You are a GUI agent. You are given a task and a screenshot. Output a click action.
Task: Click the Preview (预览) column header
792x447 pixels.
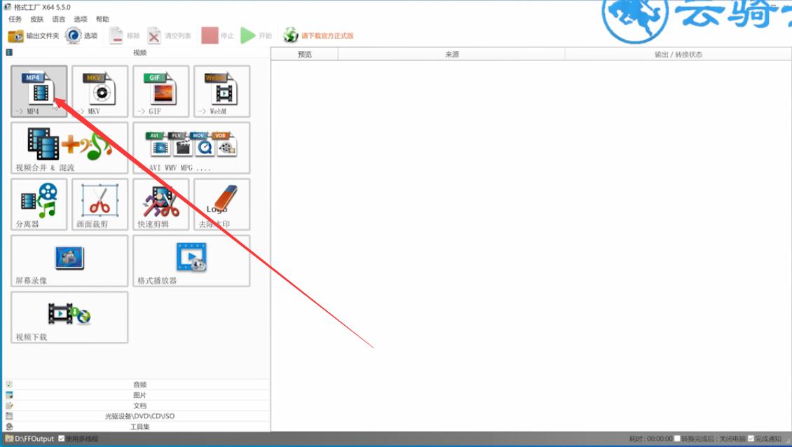pyautogui.click(x=305, y=54)
